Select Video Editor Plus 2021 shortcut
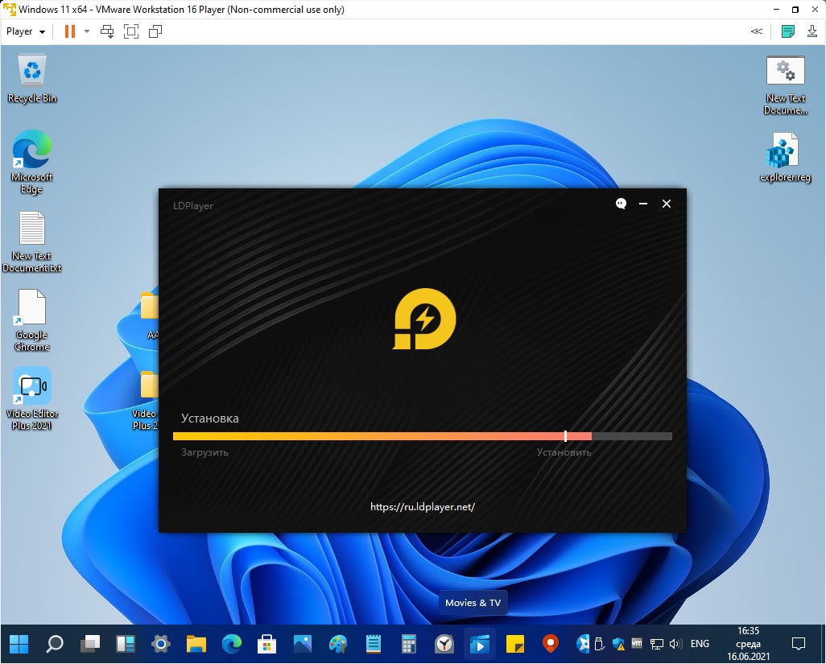The height and width of the screenshot is (664, 826). [x=32, y=398]
